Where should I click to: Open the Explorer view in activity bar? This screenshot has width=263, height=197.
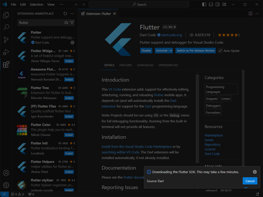pos(6,15)
